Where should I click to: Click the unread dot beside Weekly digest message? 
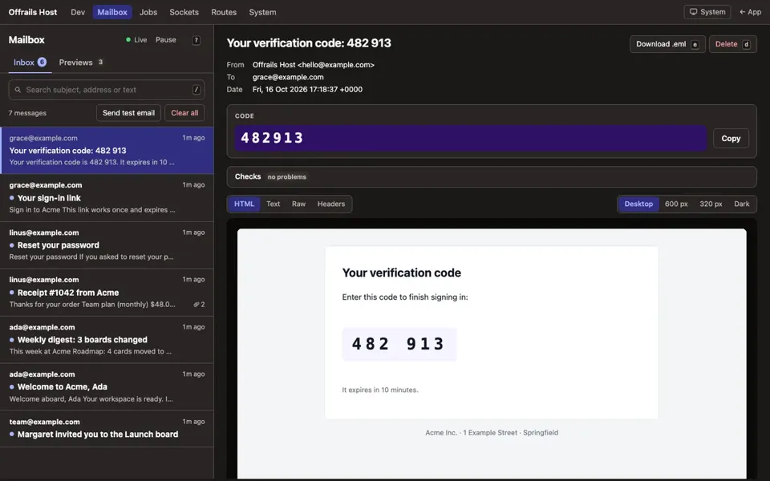click(x=12, y=340)
